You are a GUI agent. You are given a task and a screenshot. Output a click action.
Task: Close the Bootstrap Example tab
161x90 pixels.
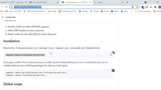58,2
